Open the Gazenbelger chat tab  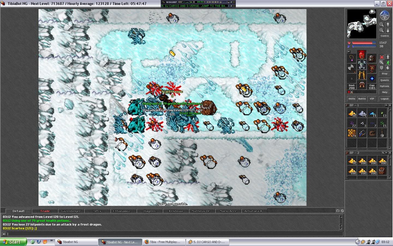pos(71,211)
